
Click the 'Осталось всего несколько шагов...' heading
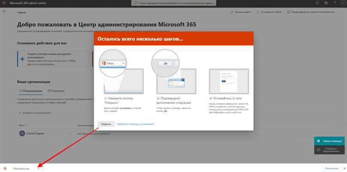[140, 39]
